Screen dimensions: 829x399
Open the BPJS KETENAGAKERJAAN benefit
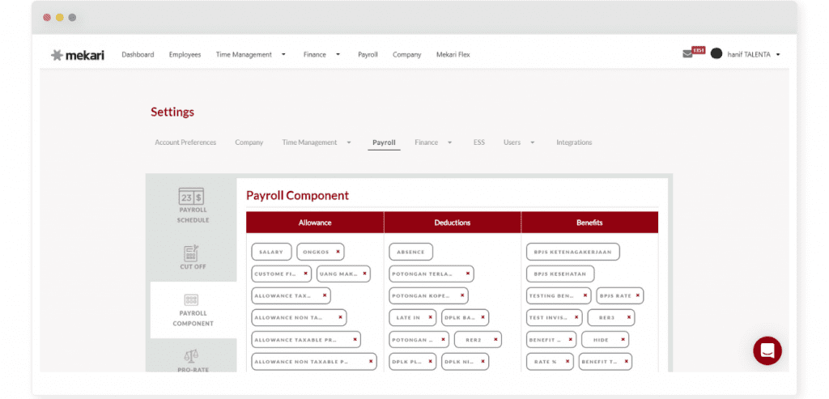coord(572,252)
